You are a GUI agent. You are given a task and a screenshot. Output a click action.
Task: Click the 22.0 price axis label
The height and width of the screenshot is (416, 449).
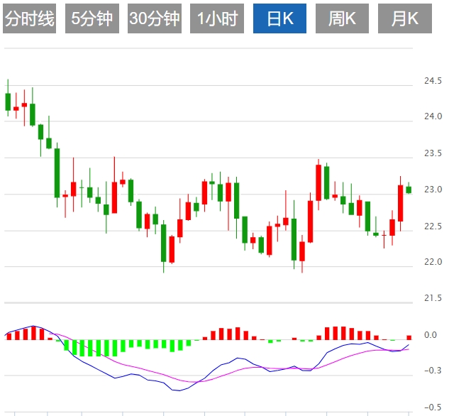click(433, 261)
